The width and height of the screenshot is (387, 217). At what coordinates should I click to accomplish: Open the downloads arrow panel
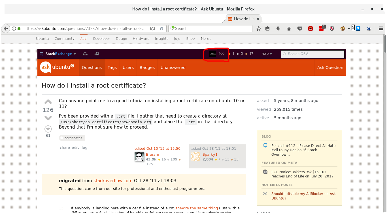(x=278, y=29)
